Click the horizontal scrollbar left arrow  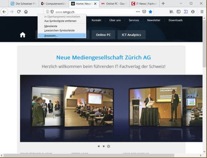coord(1,155)
